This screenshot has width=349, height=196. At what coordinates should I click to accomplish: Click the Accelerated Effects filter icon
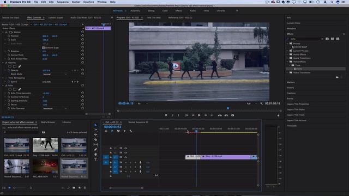click(x=327, y=39)
